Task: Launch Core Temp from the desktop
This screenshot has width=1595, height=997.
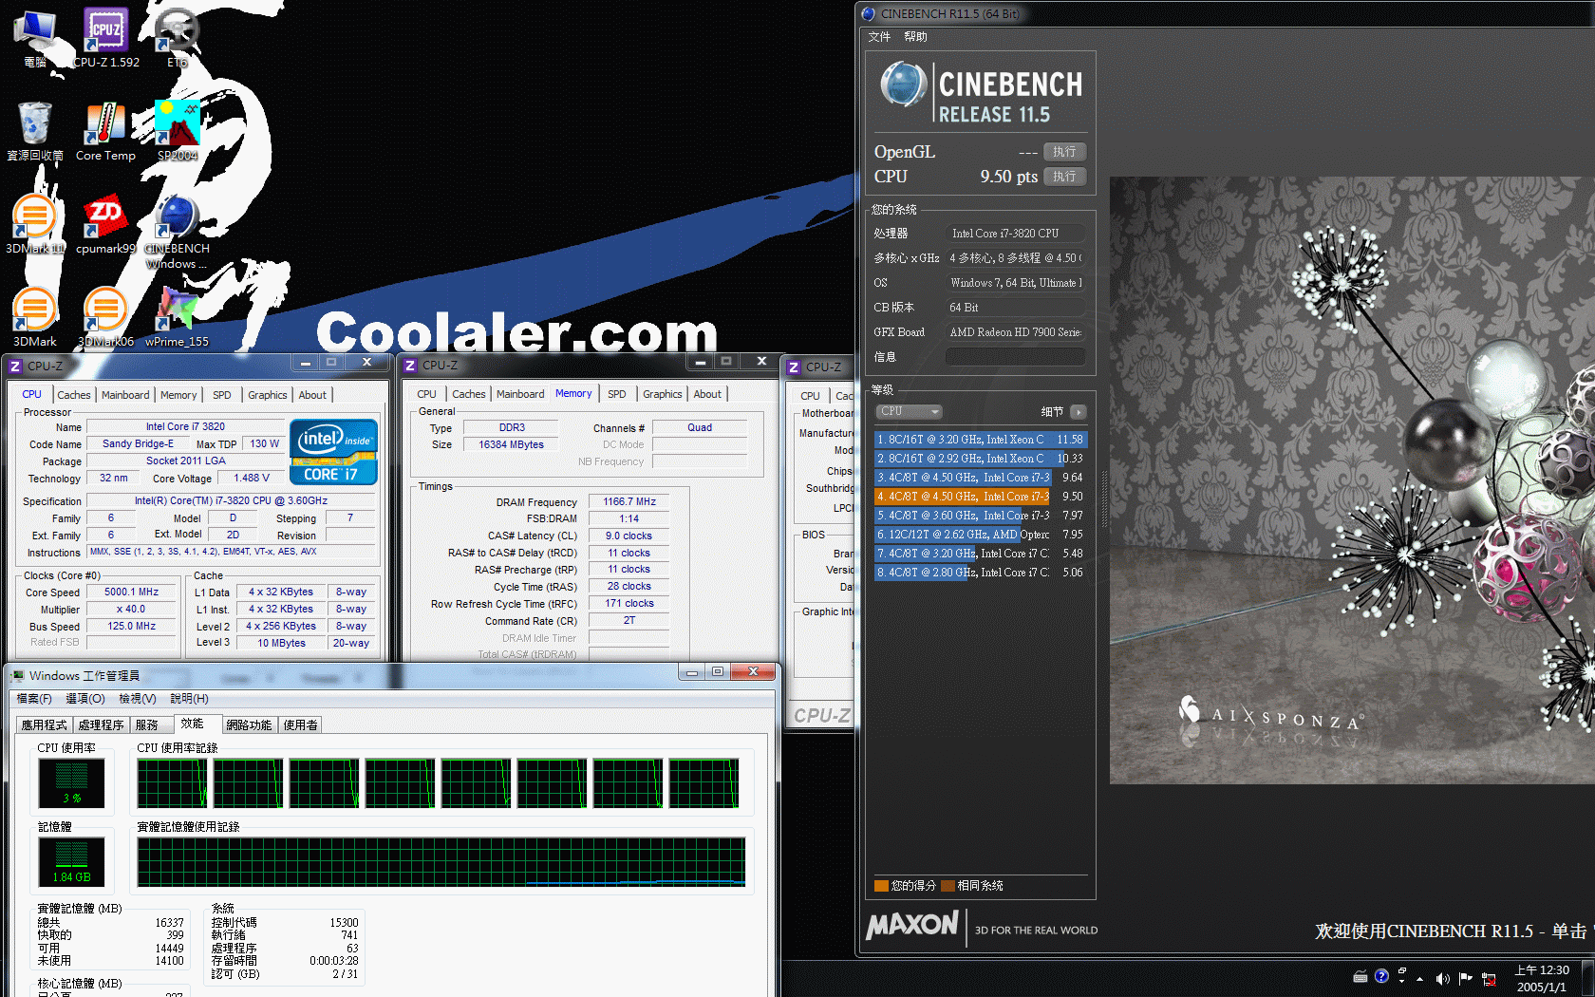Action: tap(105, 132)
